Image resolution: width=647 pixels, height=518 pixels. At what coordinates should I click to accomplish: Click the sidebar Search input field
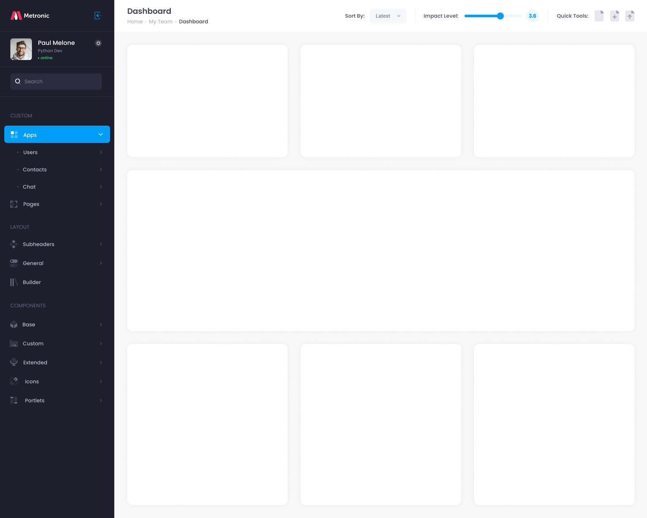[60, 82]
